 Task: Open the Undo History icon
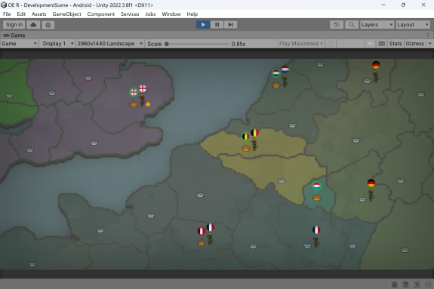[337, 25]
